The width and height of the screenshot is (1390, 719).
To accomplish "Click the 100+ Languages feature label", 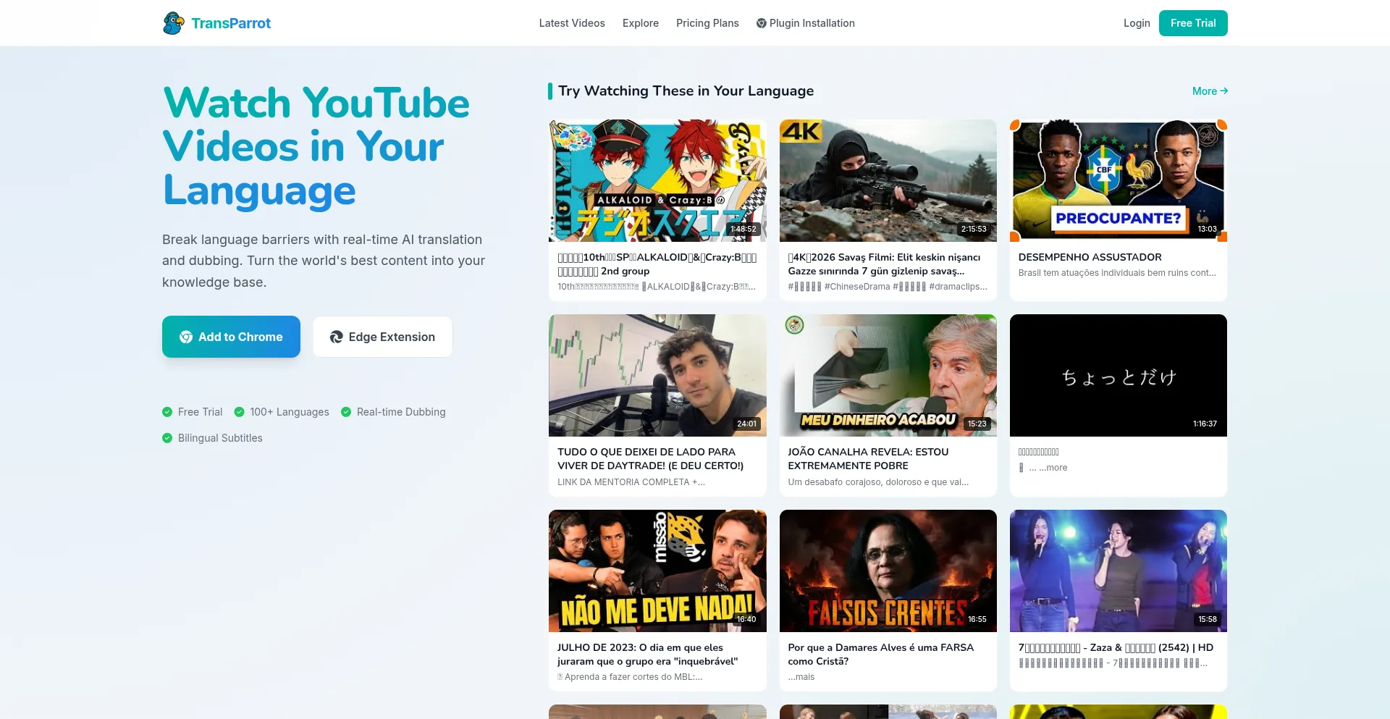I will click(290, 412).
